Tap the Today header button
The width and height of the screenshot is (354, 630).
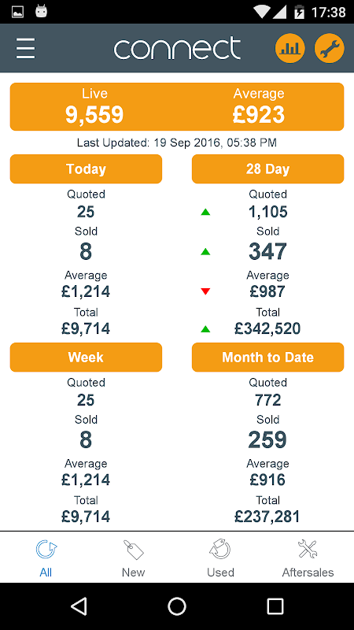(86, 169)
